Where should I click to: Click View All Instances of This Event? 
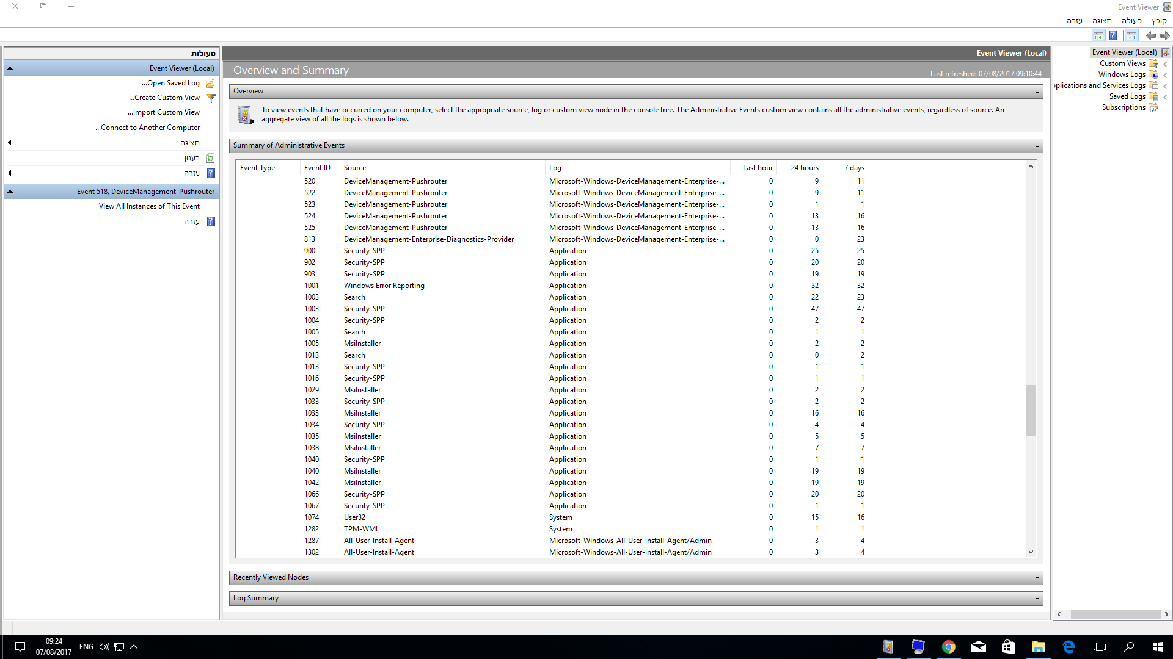149,206
